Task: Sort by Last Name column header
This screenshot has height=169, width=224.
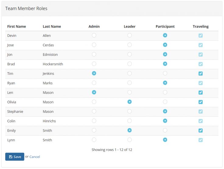Action: [52, 26]
